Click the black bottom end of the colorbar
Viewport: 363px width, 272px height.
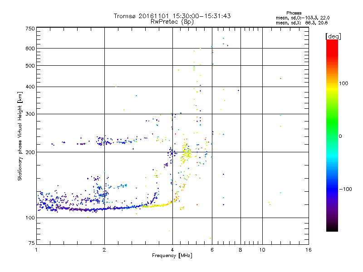pyautogui.click(x=332, y=228)
